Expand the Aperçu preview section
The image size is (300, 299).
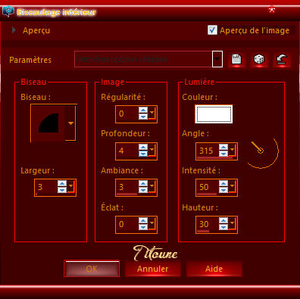tap(14, 30)
